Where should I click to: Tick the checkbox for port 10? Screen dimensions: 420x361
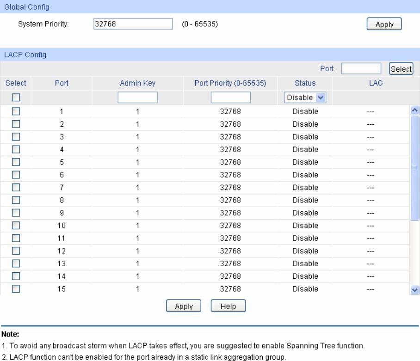(x=16, y=226)
